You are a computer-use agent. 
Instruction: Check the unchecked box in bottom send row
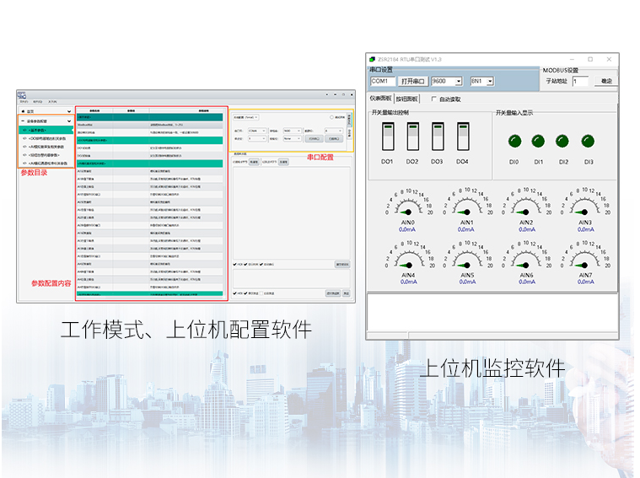coord(261,293)
